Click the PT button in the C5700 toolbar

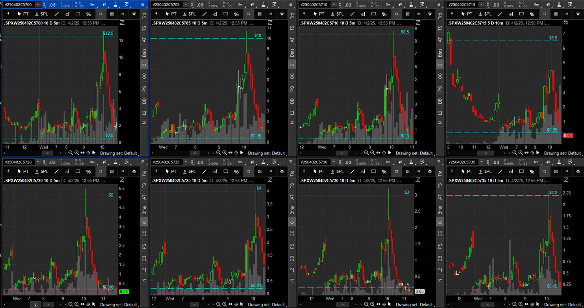pos(23,14)
